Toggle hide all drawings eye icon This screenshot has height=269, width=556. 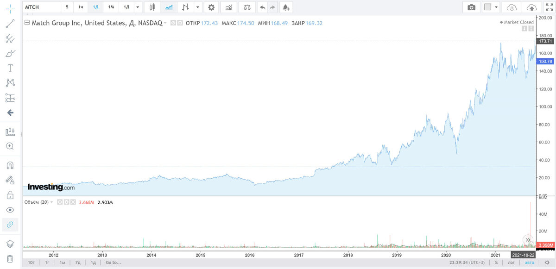click(x=10, y=210)
